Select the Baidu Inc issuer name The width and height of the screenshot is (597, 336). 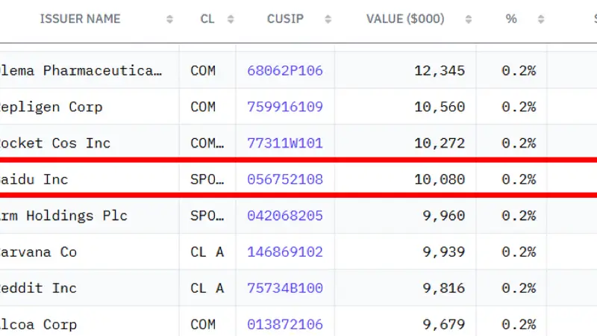click(x=34, y=179)
